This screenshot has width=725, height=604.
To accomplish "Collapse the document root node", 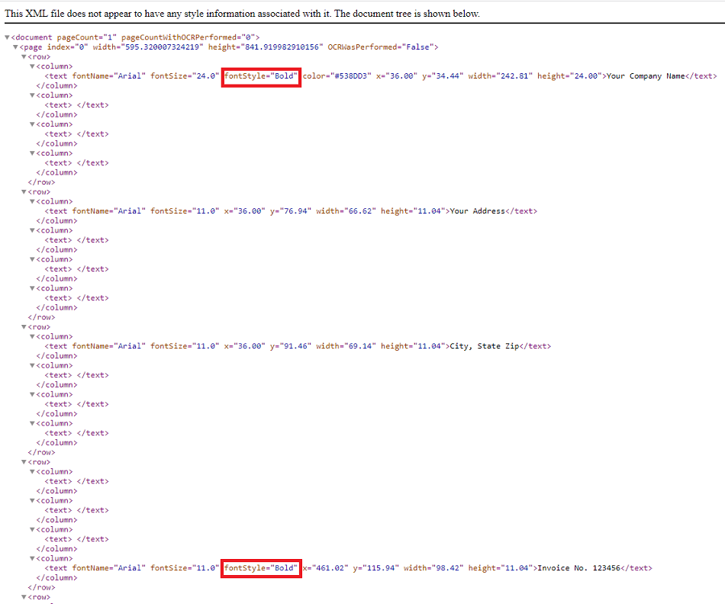I will pyautogui.click(x=6, y=37).
